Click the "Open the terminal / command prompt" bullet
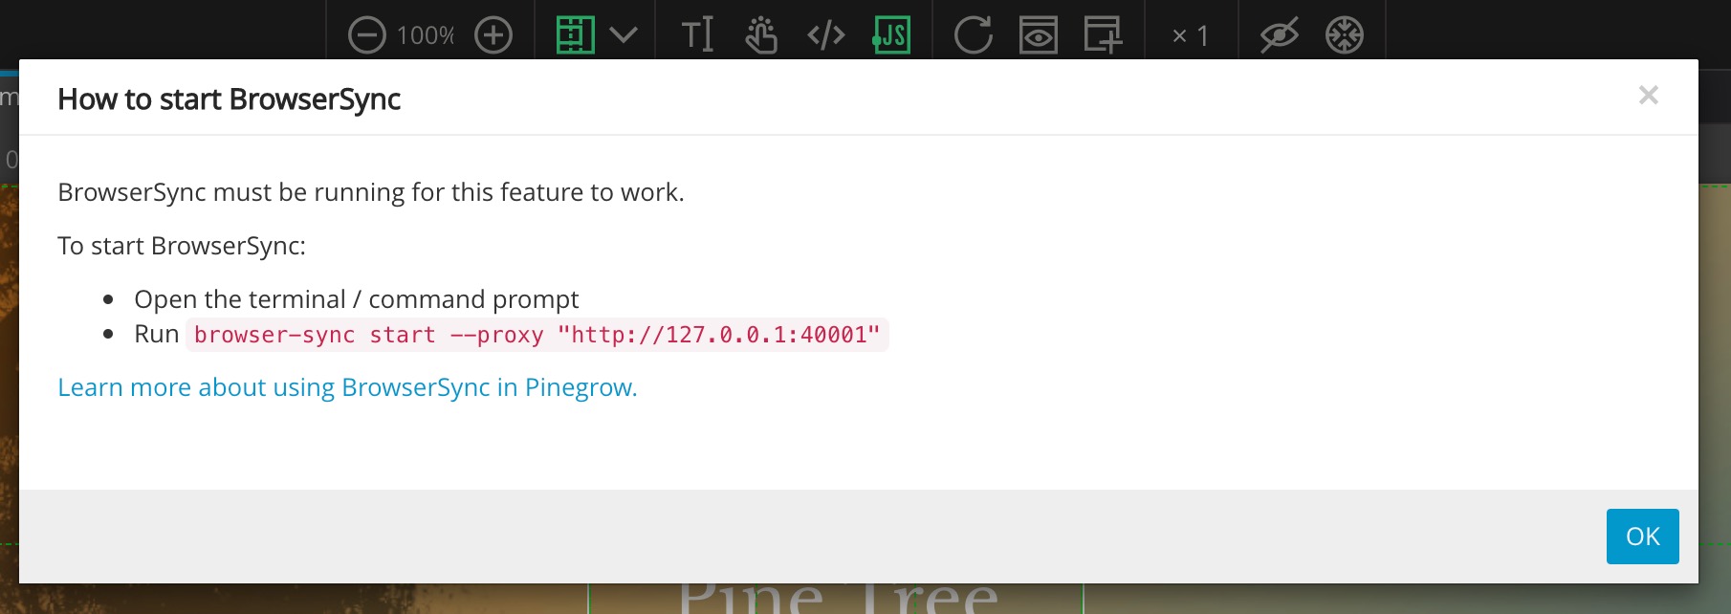 click(357, 299)
